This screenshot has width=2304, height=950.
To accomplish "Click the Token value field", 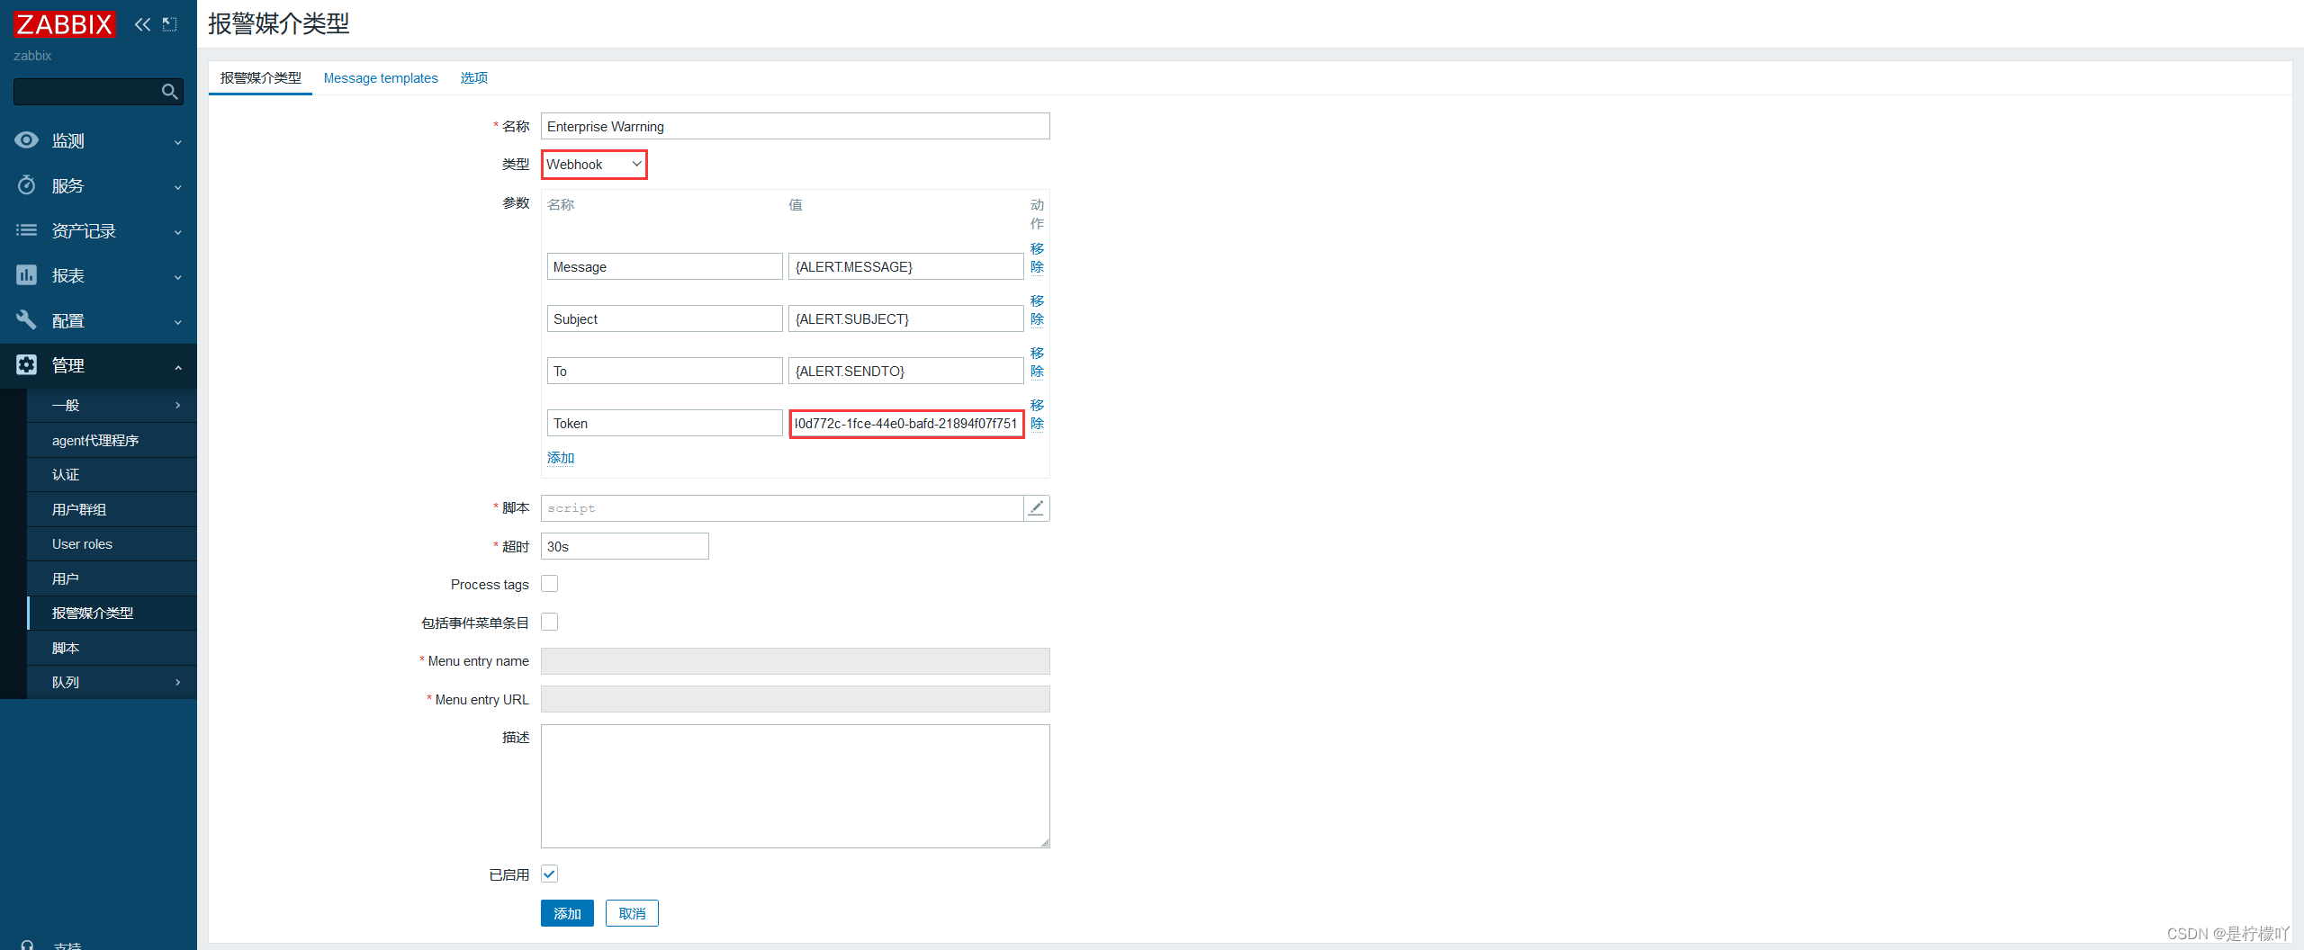I will [x=905, y=423].
